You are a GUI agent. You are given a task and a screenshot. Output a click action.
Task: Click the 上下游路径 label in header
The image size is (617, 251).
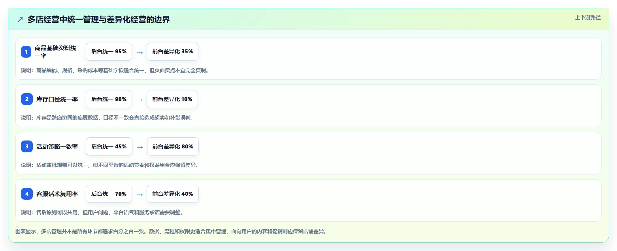[x=588, y=17]
